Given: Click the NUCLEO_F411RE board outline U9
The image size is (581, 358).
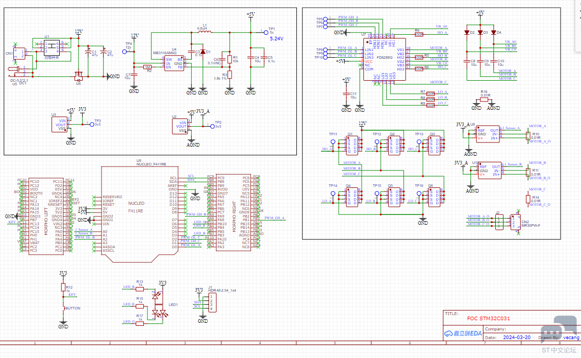Looking at the screenshot, I should [140, 214].
